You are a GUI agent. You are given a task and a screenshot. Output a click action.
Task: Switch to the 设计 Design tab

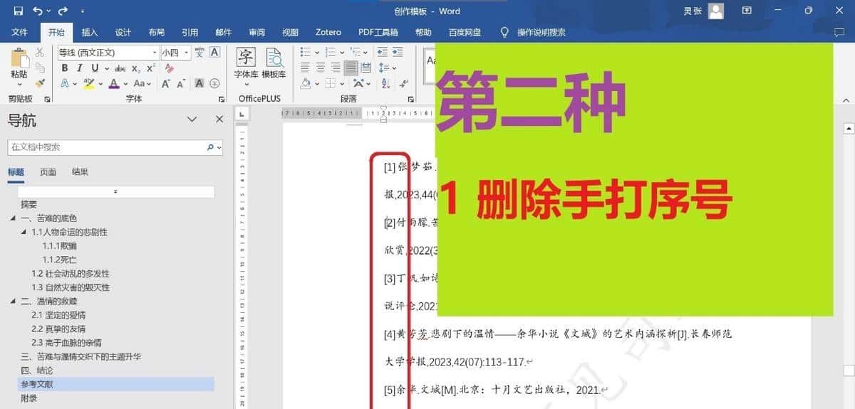click(x=123, y=32)
